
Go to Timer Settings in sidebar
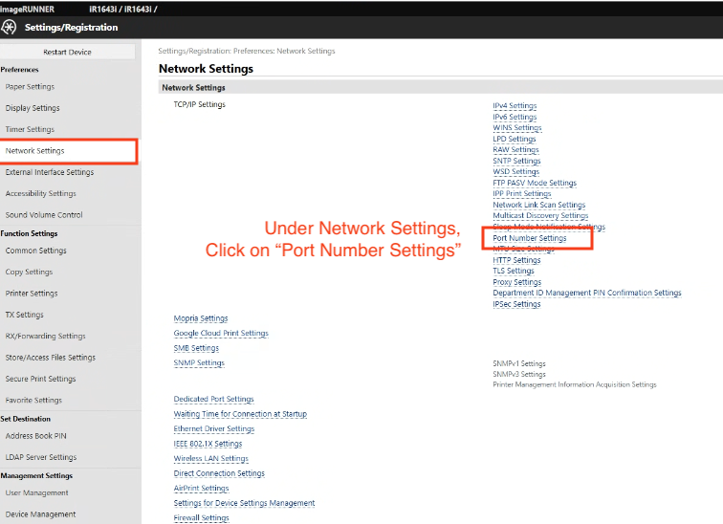[30, 129]
